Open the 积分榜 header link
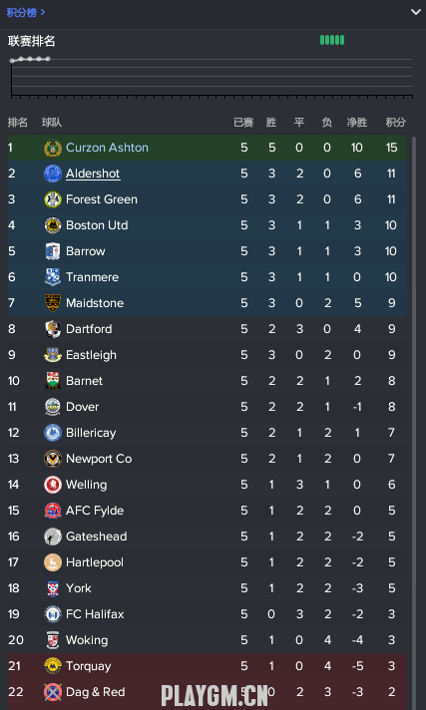This screenshot has width=426, height=710. pos(26,13)
